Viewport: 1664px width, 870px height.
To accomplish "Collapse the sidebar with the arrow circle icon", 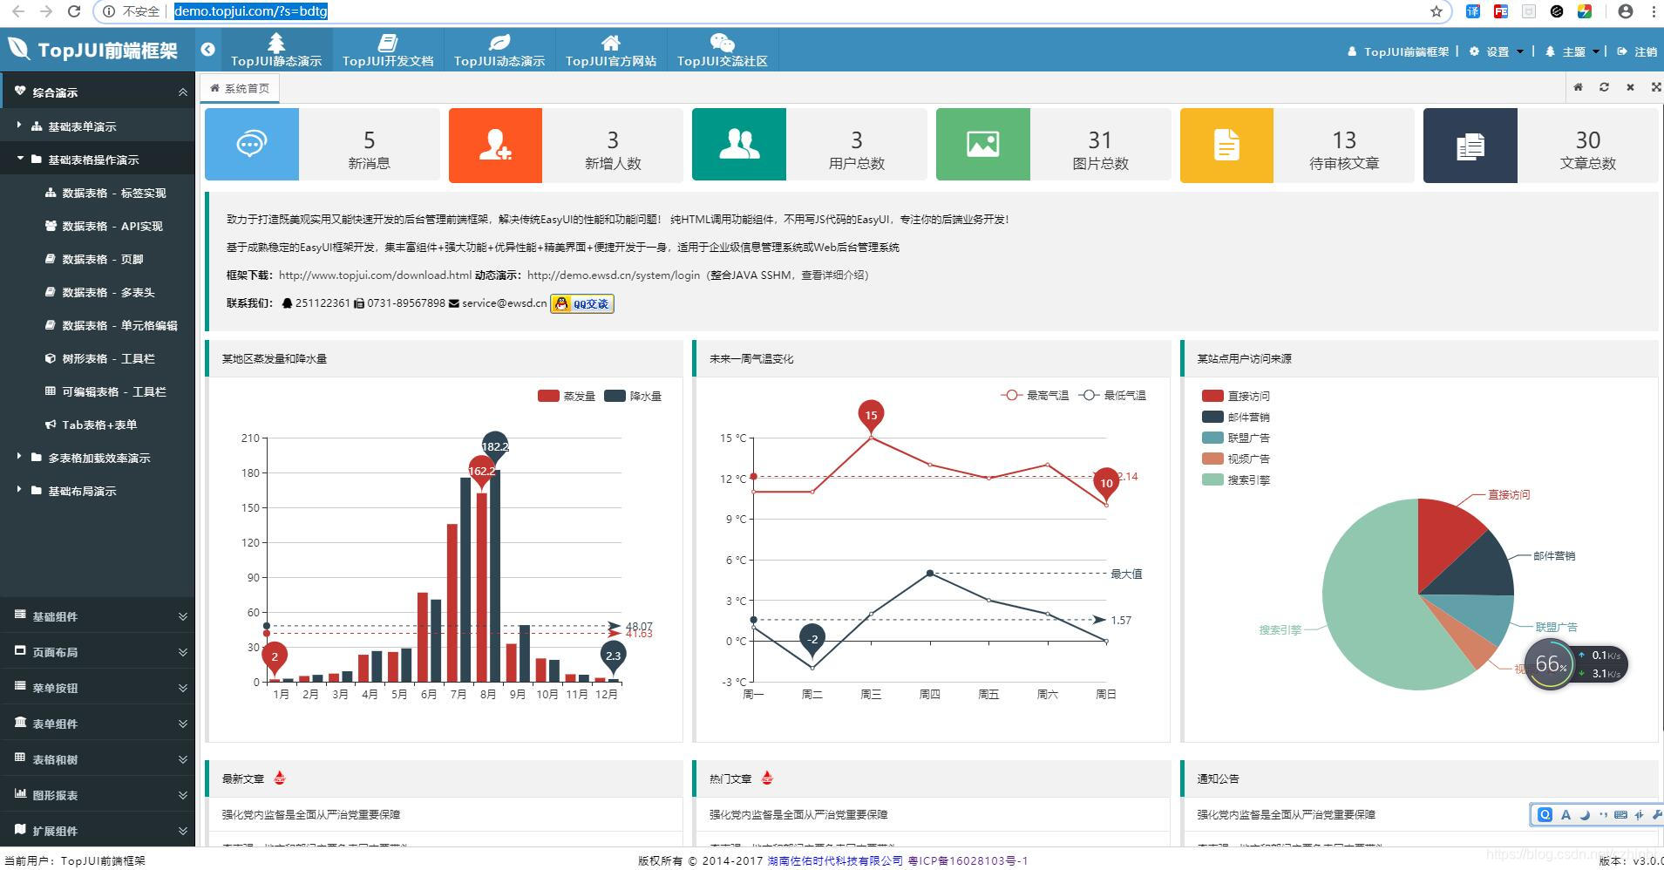I will click(207, 50).
